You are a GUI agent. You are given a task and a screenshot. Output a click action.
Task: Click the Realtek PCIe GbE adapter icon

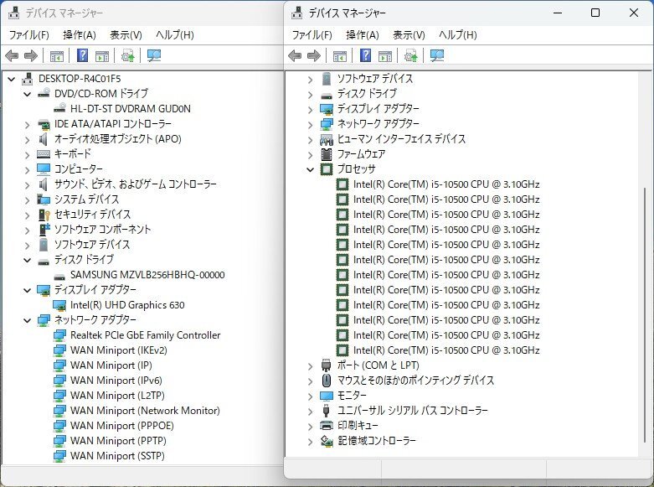59,335
